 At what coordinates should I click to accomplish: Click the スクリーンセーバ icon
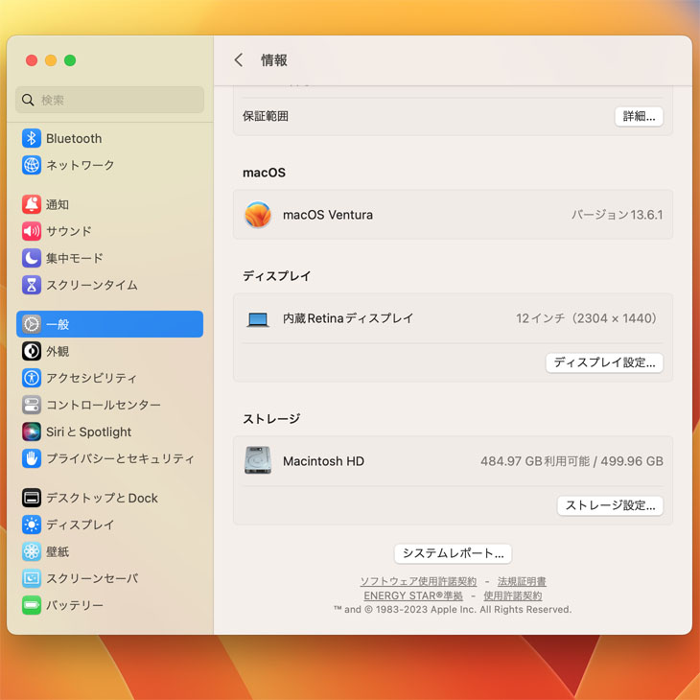(32, 578)
